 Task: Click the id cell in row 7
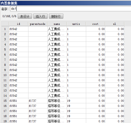pos(19,60)
